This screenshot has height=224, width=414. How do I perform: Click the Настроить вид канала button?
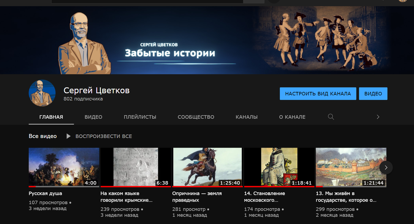click(318, 94)
